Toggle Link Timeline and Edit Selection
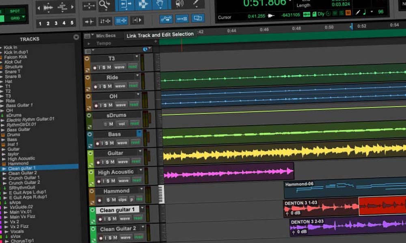 pyautogui.click(x=105, y=21)
